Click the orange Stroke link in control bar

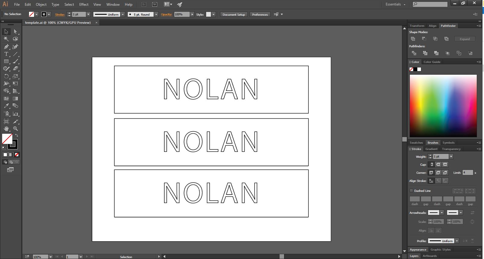click(60, 14)
